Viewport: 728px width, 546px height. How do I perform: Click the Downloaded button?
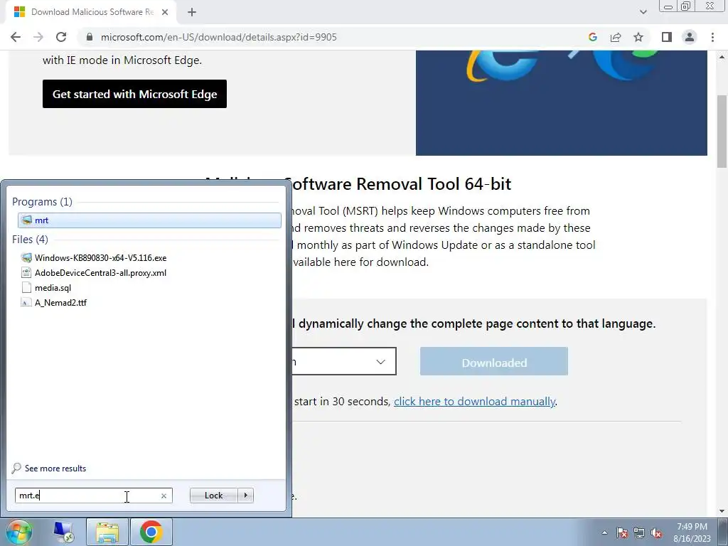[494, 361]
